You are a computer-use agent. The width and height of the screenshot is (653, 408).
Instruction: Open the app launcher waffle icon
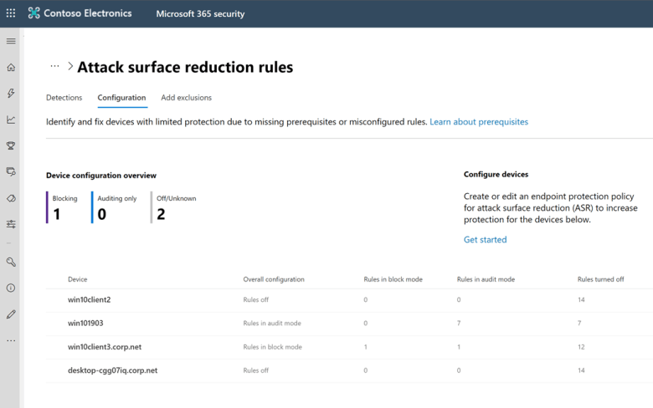(11, 13)
